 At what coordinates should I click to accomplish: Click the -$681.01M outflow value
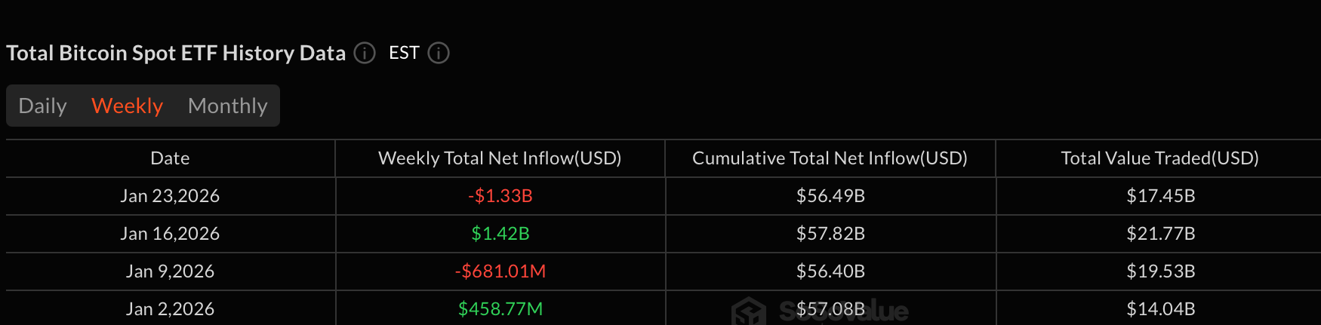click(500, 271)
